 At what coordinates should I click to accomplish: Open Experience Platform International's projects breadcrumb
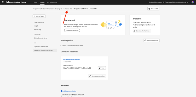click(48, 9)
